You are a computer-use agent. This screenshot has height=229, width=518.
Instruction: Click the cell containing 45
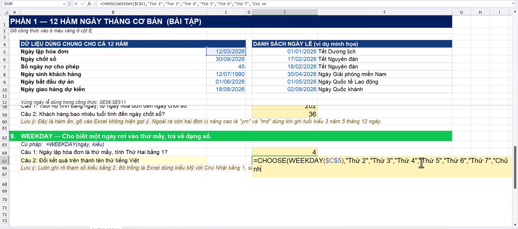click(226, 67)
